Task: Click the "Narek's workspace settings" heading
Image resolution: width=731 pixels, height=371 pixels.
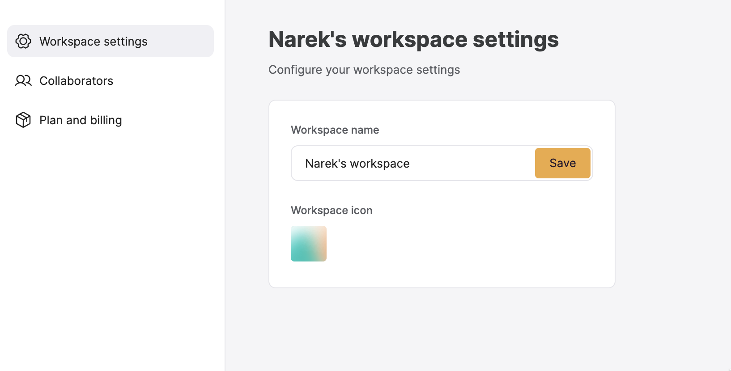Action: click(413, 39)
